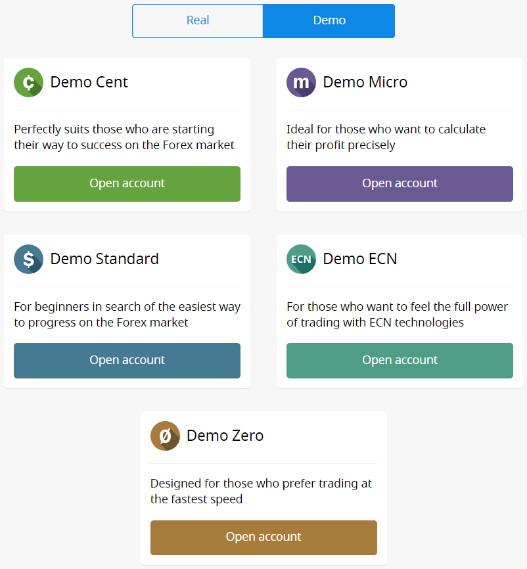Image resolution: width=527 pixels, height=569 pixels.
Task: Click the Demo Cent title text
Action: coord(89,83)
